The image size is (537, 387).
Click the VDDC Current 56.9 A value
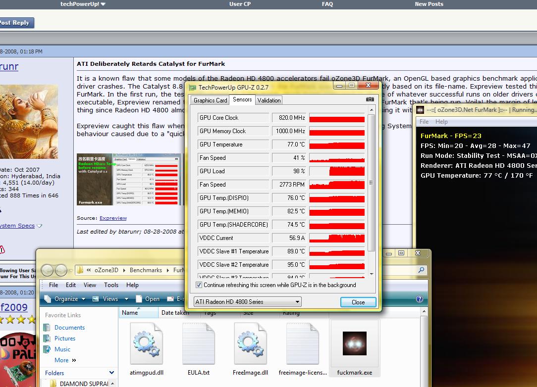[x=289, y=238]
